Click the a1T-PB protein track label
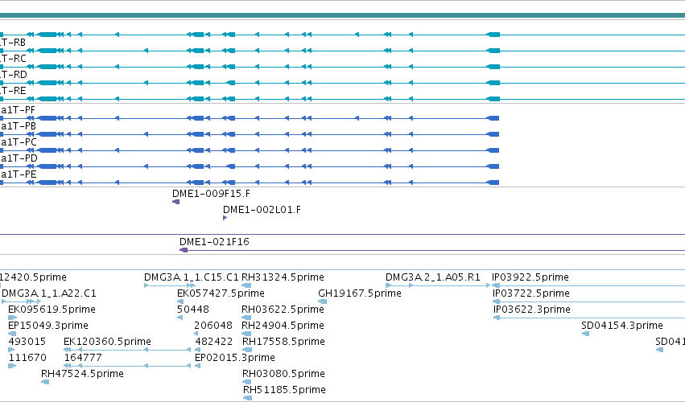Screen dimensions: 685x402 tap(19, 126)
